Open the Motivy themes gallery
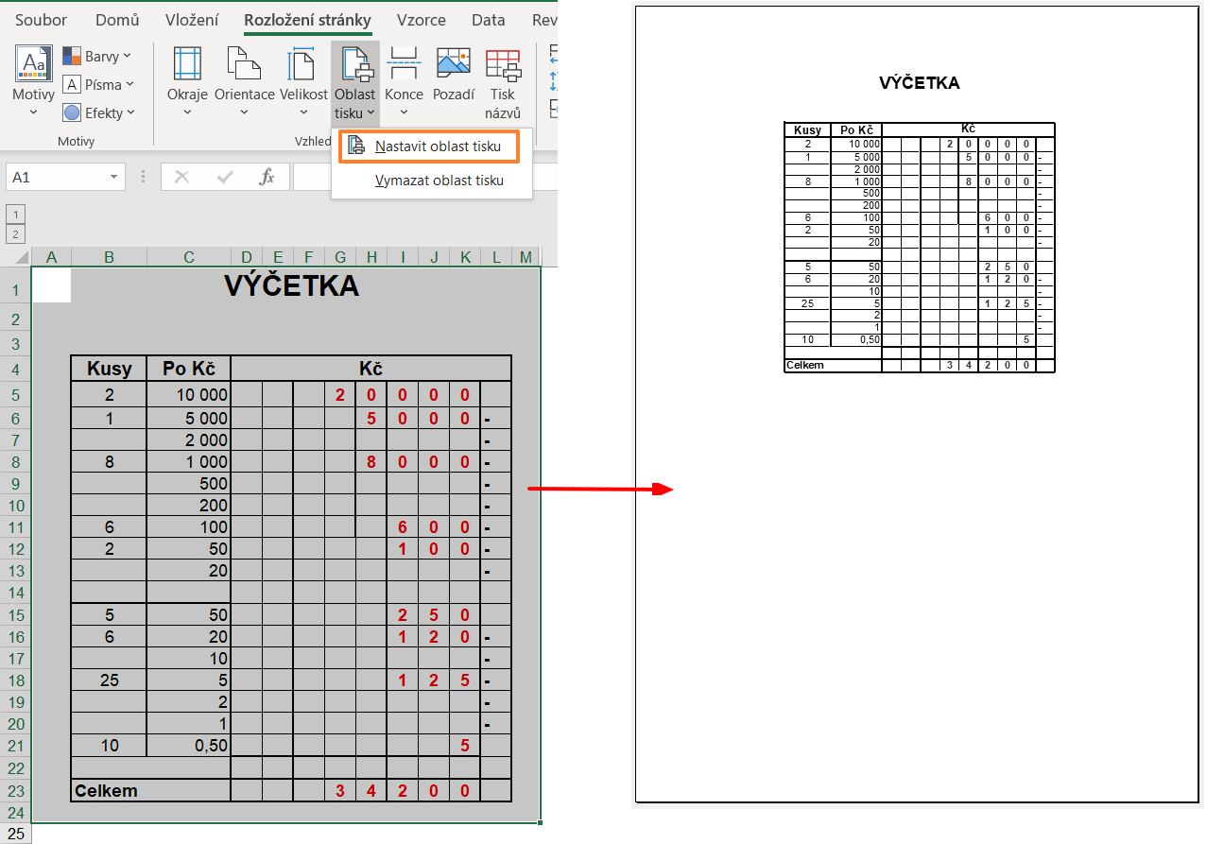The image size is (1224, 844). click(x=33, y=83)
